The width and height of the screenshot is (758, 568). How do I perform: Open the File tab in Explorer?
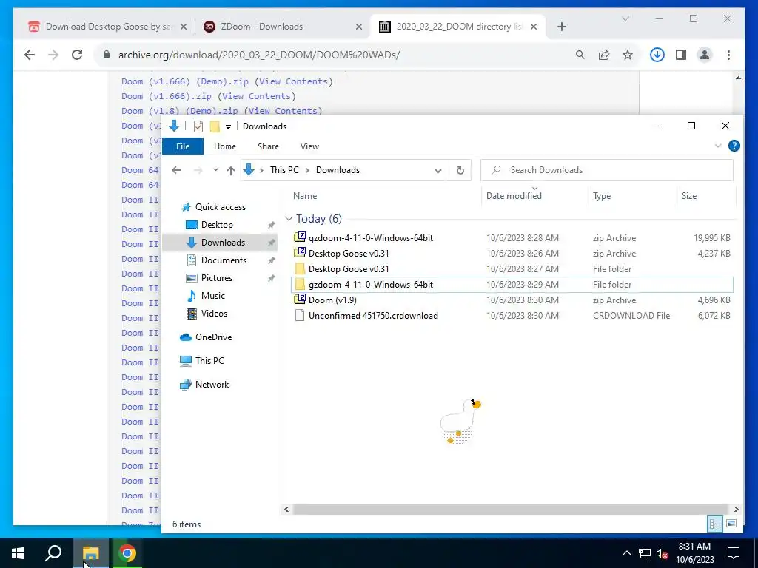tap(183, 146)
